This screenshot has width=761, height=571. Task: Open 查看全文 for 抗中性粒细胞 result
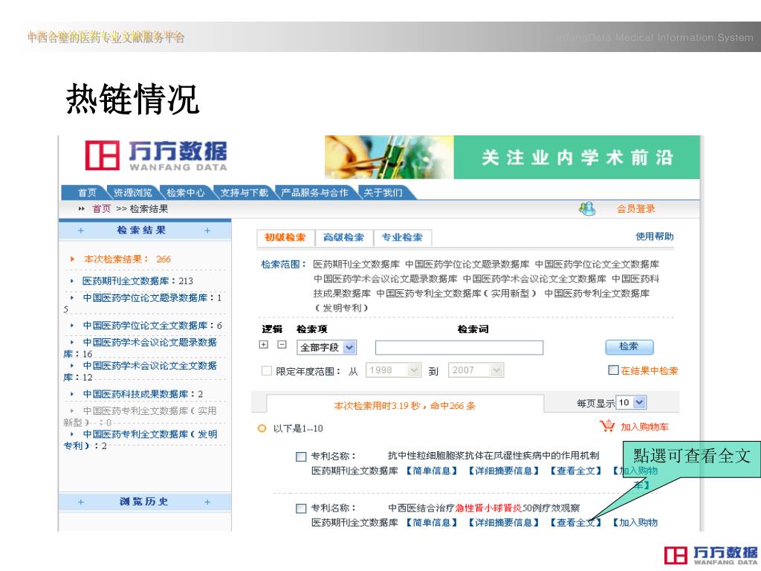(576, 471)
